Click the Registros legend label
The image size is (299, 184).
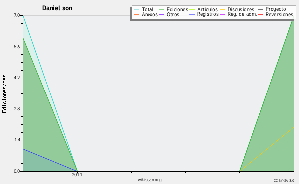(208, 14)
